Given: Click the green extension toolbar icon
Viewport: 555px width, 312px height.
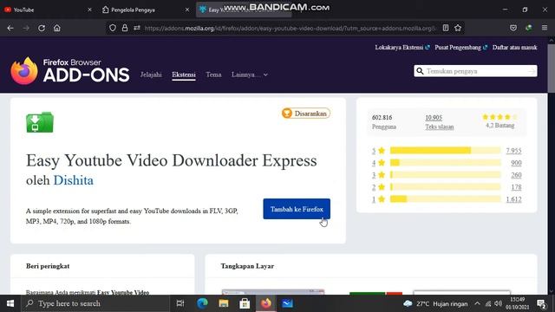Looking at the screenshot, I should (x=529, y=28).
